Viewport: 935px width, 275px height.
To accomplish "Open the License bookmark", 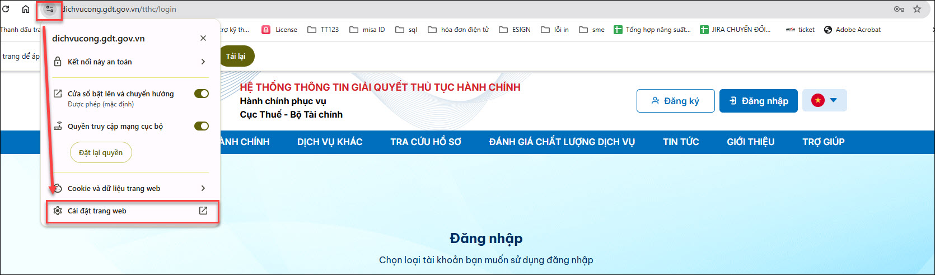I will tap(280, 30).
